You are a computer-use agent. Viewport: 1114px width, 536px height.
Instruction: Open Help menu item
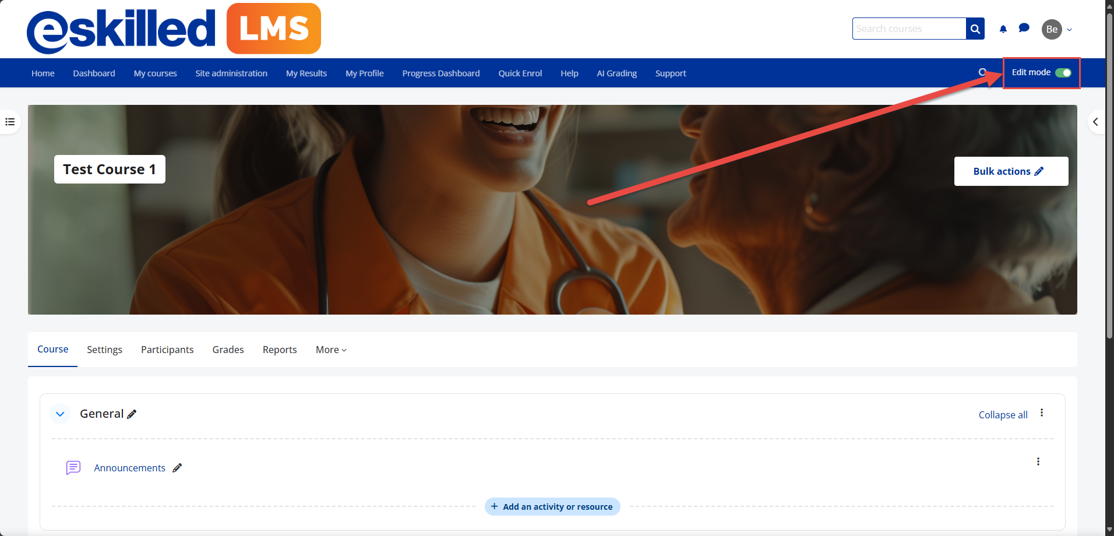[x=569, y=73]
